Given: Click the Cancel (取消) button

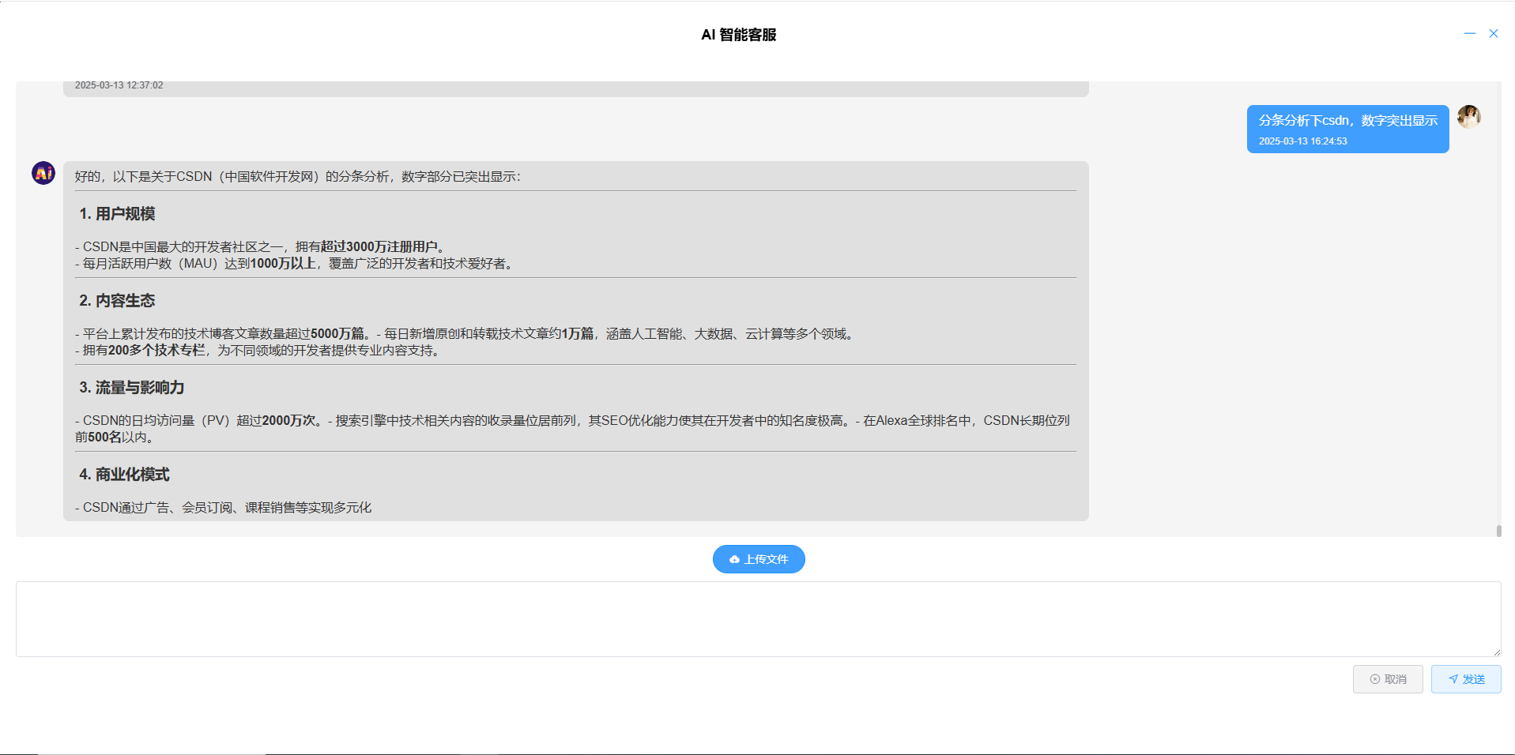Looking at the screenshot, I should [1388, 679].
